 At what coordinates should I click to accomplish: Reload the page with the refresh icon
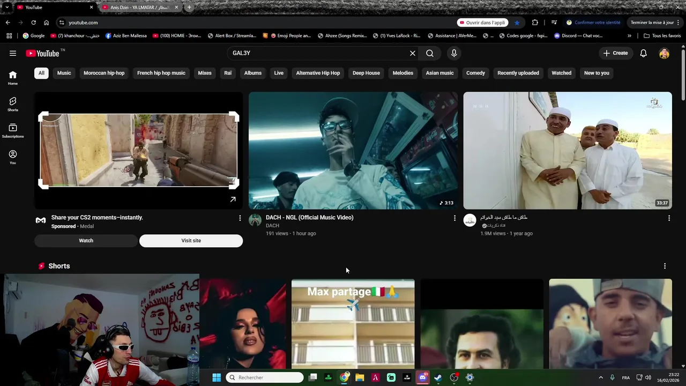(x=33, y=23)
